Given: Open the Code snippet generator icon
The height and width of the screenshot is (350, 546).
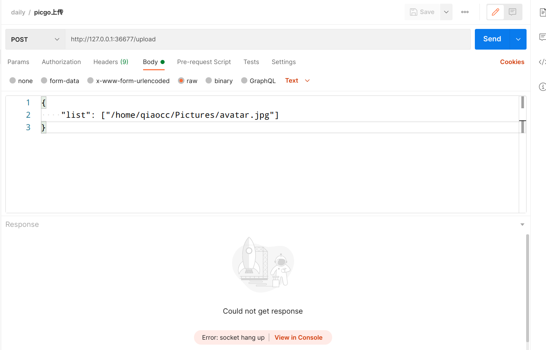Looking at the screenshot, I should pyautogui.click(x=543, y=62).
